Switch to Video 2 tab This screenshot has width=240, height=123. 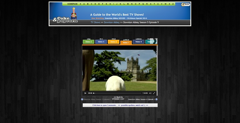[x=88, y=42]
